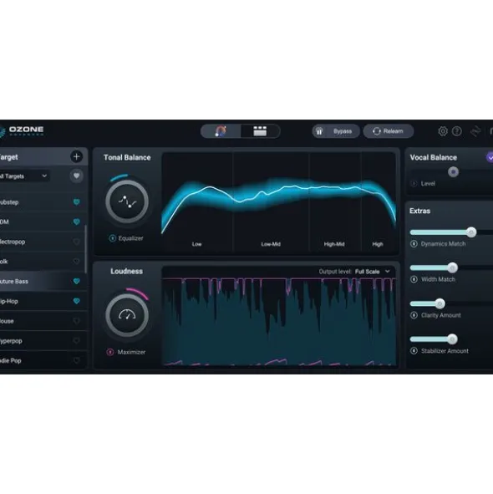Toggle the Vocal Balance Level power icon
The width and height of the screenshot is (493, 494).
pos(414,183)
